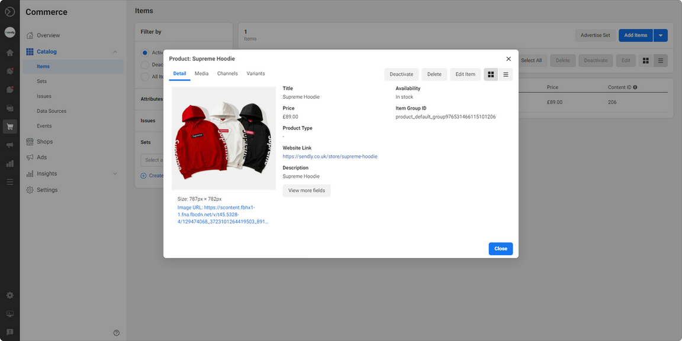
Task: Select the Commerce shopping cart icon
Action: [x=9, y=126]
